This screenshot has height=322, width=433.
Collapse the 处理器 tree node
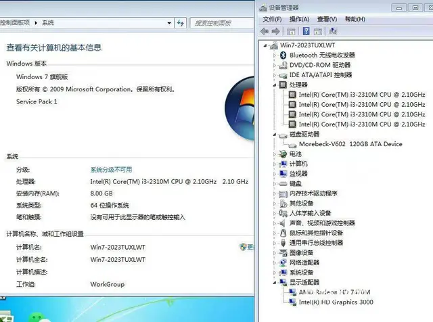[x=275, y=85]
